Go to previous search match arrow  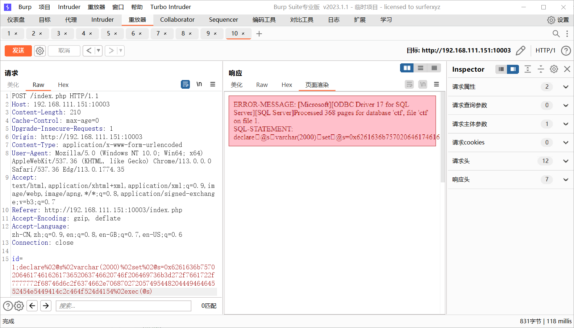pyautogui.click(x=32, y=306)
